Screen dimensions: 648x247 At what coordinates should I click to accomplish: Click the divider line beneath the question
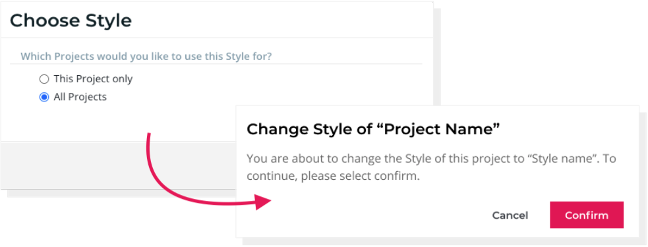coord(216,64)
